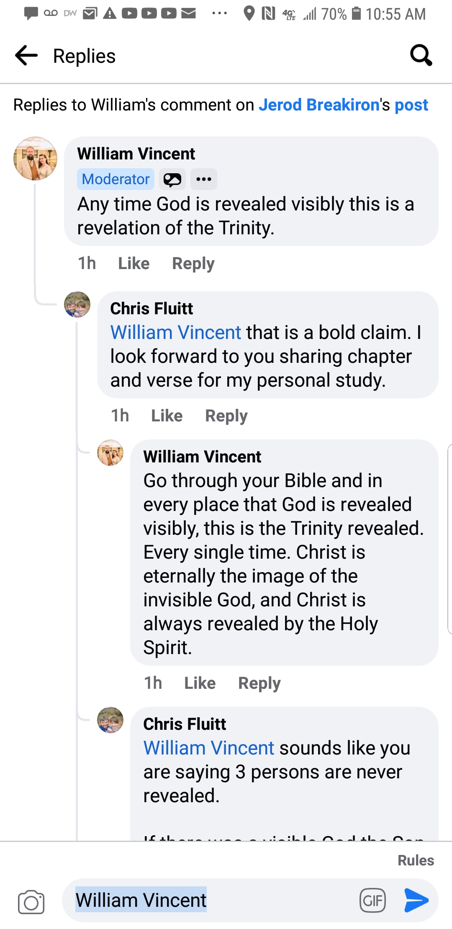This screenshot has width=452, height=929.
Task: Open the group Rules
Action: coord(416,860)
